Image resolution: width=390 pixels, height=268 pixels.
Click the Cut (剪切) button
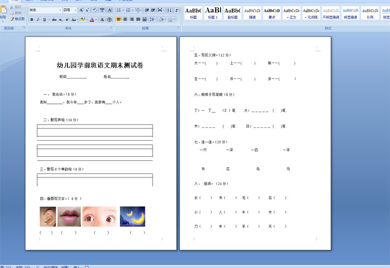pos(16,7)
